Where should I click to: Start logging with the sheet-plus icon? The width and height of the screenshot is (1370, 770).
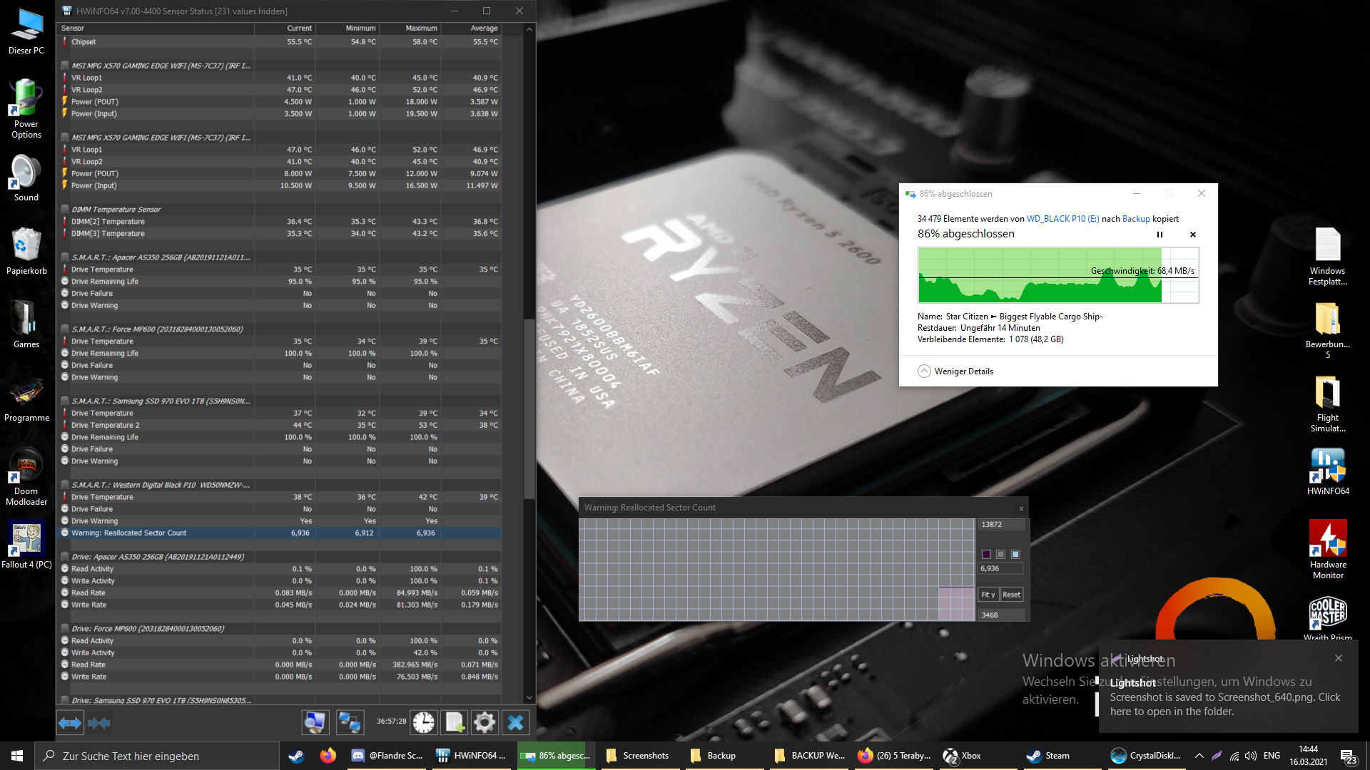coord(455,723)
